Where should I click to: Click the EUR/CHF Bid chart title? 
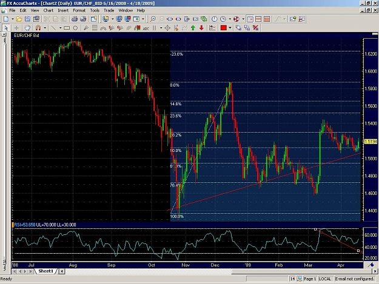(x=27, y=35)
